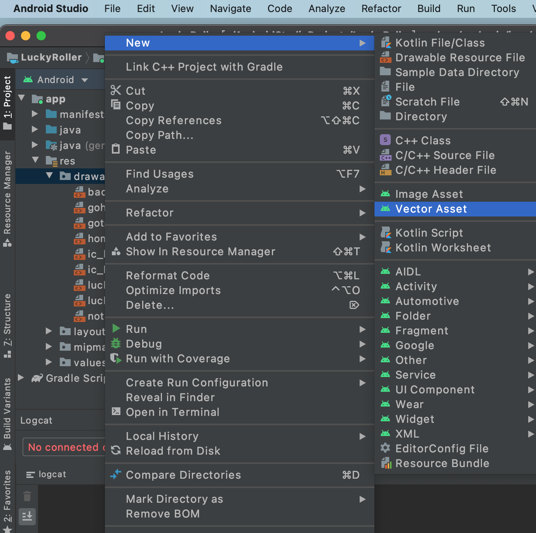This screenshot has height=533, width=536.
Task: Click the C++ Class icon
Action: point(385,140)
